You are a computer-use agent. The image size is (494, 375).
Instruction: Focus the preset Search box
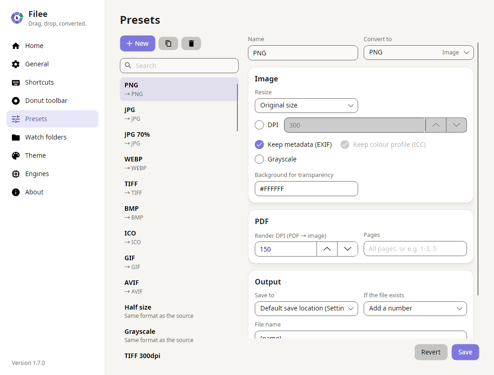point(179,65)
